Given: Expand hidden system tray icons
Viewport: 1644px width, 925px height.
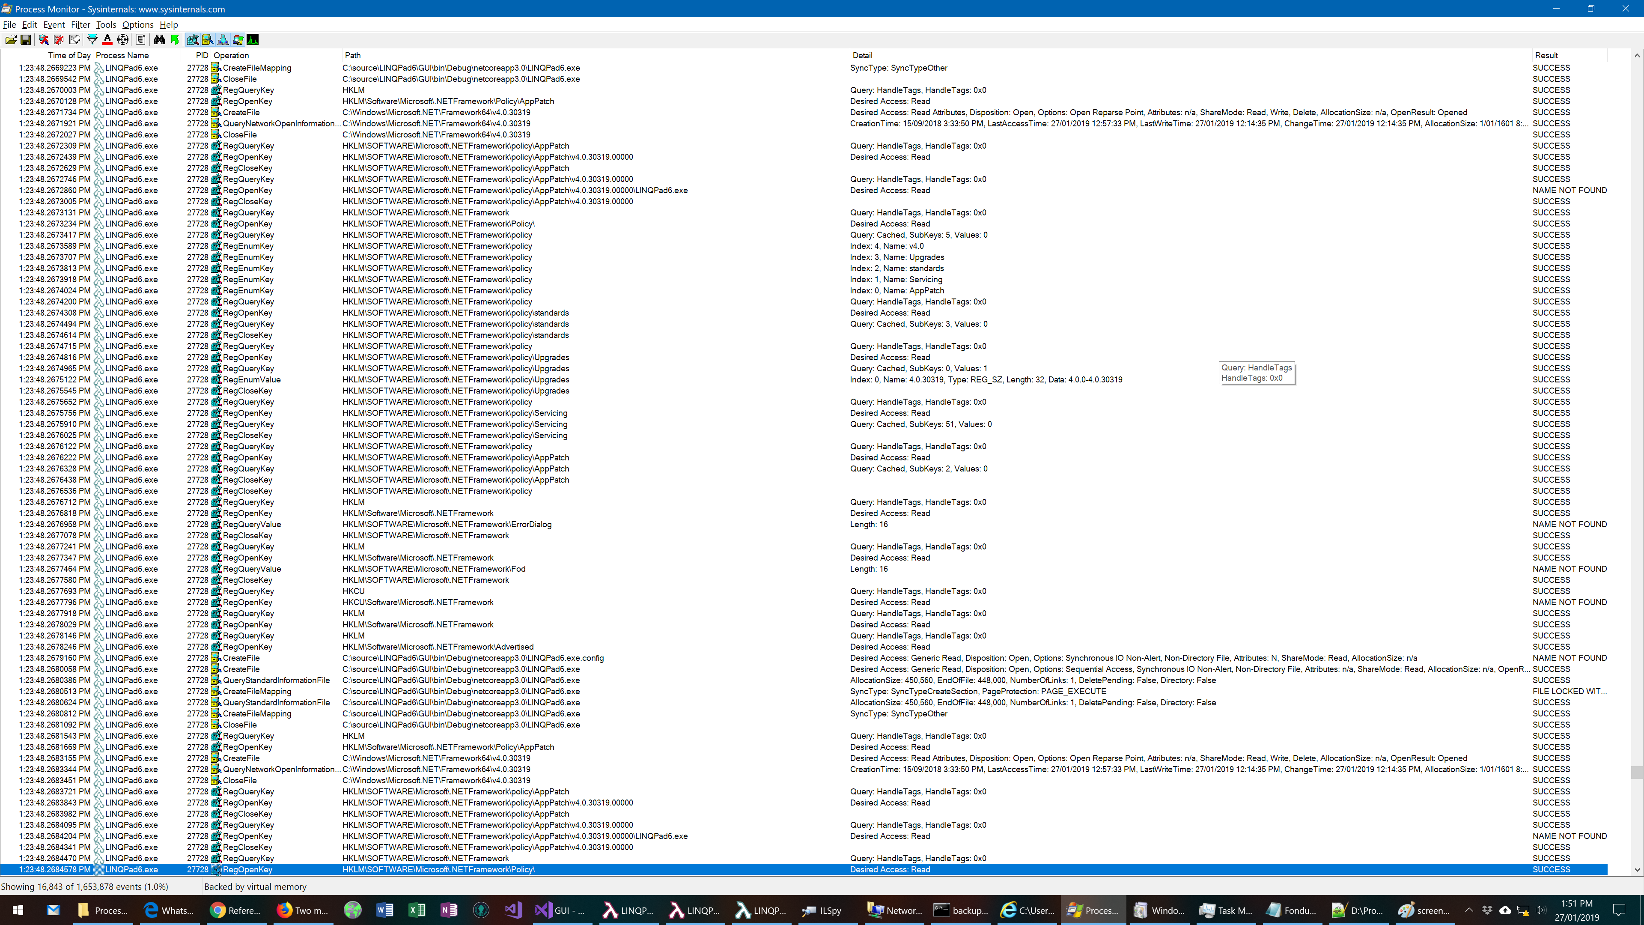Looking at the screenshot, I should 1469,910.
